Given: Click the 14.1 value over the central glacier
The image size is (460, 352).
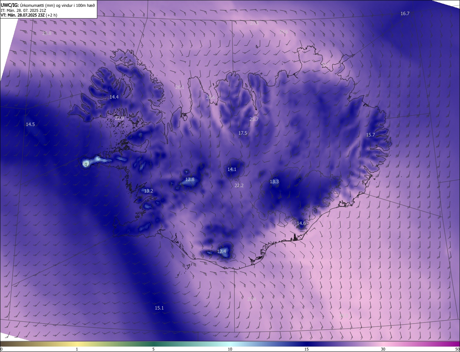Looking at the screenshot, I should (232, 170).
